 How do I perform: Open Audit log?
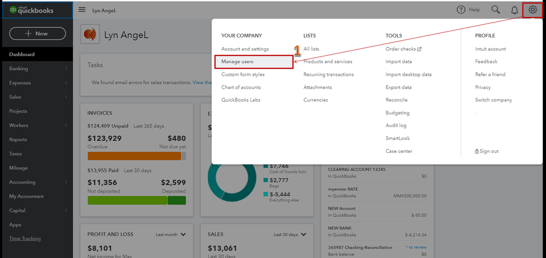point(396,125)
